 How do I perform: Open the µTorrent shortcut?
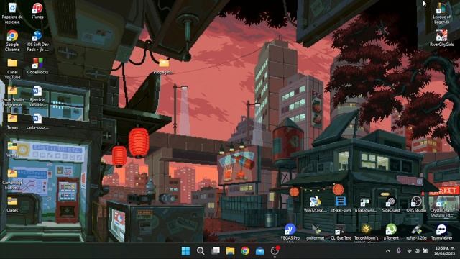click(x=391, y=232)
